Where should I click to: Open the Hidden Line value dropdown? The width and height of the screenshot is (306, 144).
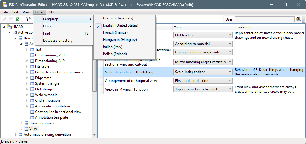[203, 35]
